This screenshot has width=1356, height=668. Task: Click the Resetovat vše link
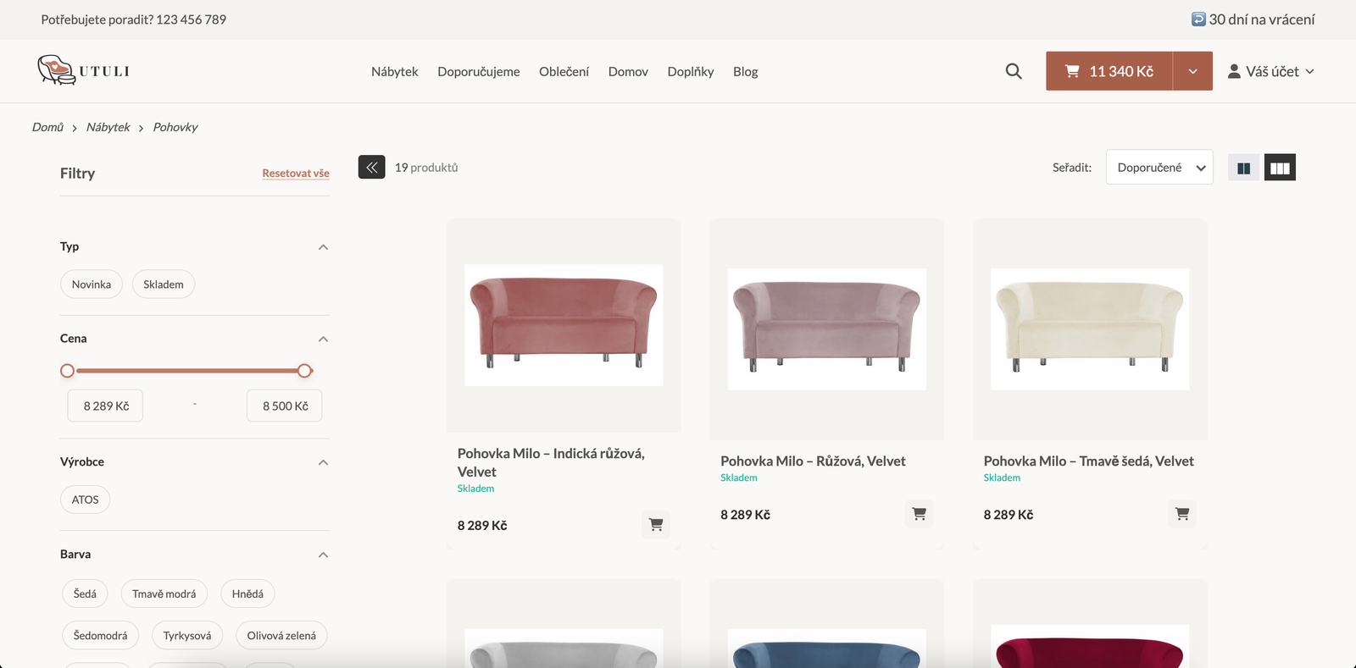pos(295,174)
